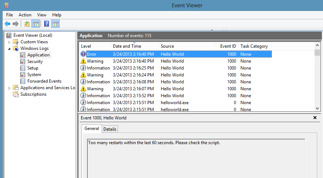The image size is (323, 178).
Task: Click the Security log icon
Action: tap(23, 62)
